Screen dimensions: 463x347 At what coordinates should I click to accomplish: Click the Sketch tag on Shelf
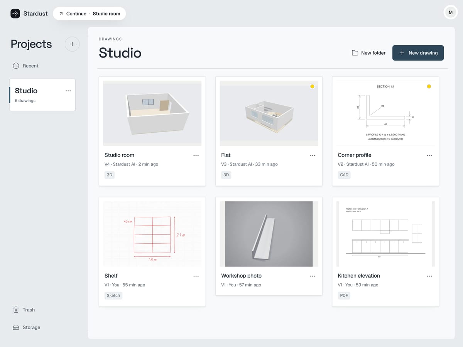pos(113,295)
